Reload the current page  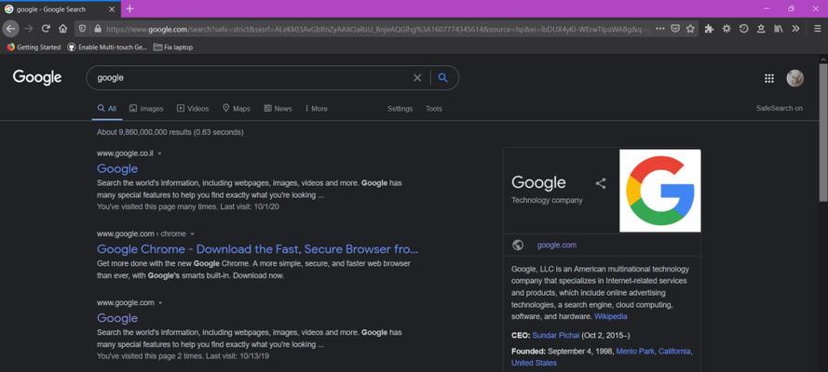point(46,29)
